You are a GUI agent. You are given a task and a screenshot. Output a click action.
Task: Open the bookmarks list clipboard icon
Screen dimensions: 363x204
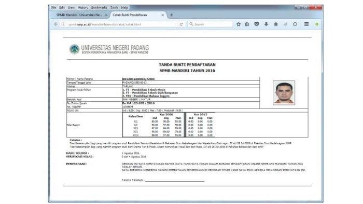(x=247, y=24)
